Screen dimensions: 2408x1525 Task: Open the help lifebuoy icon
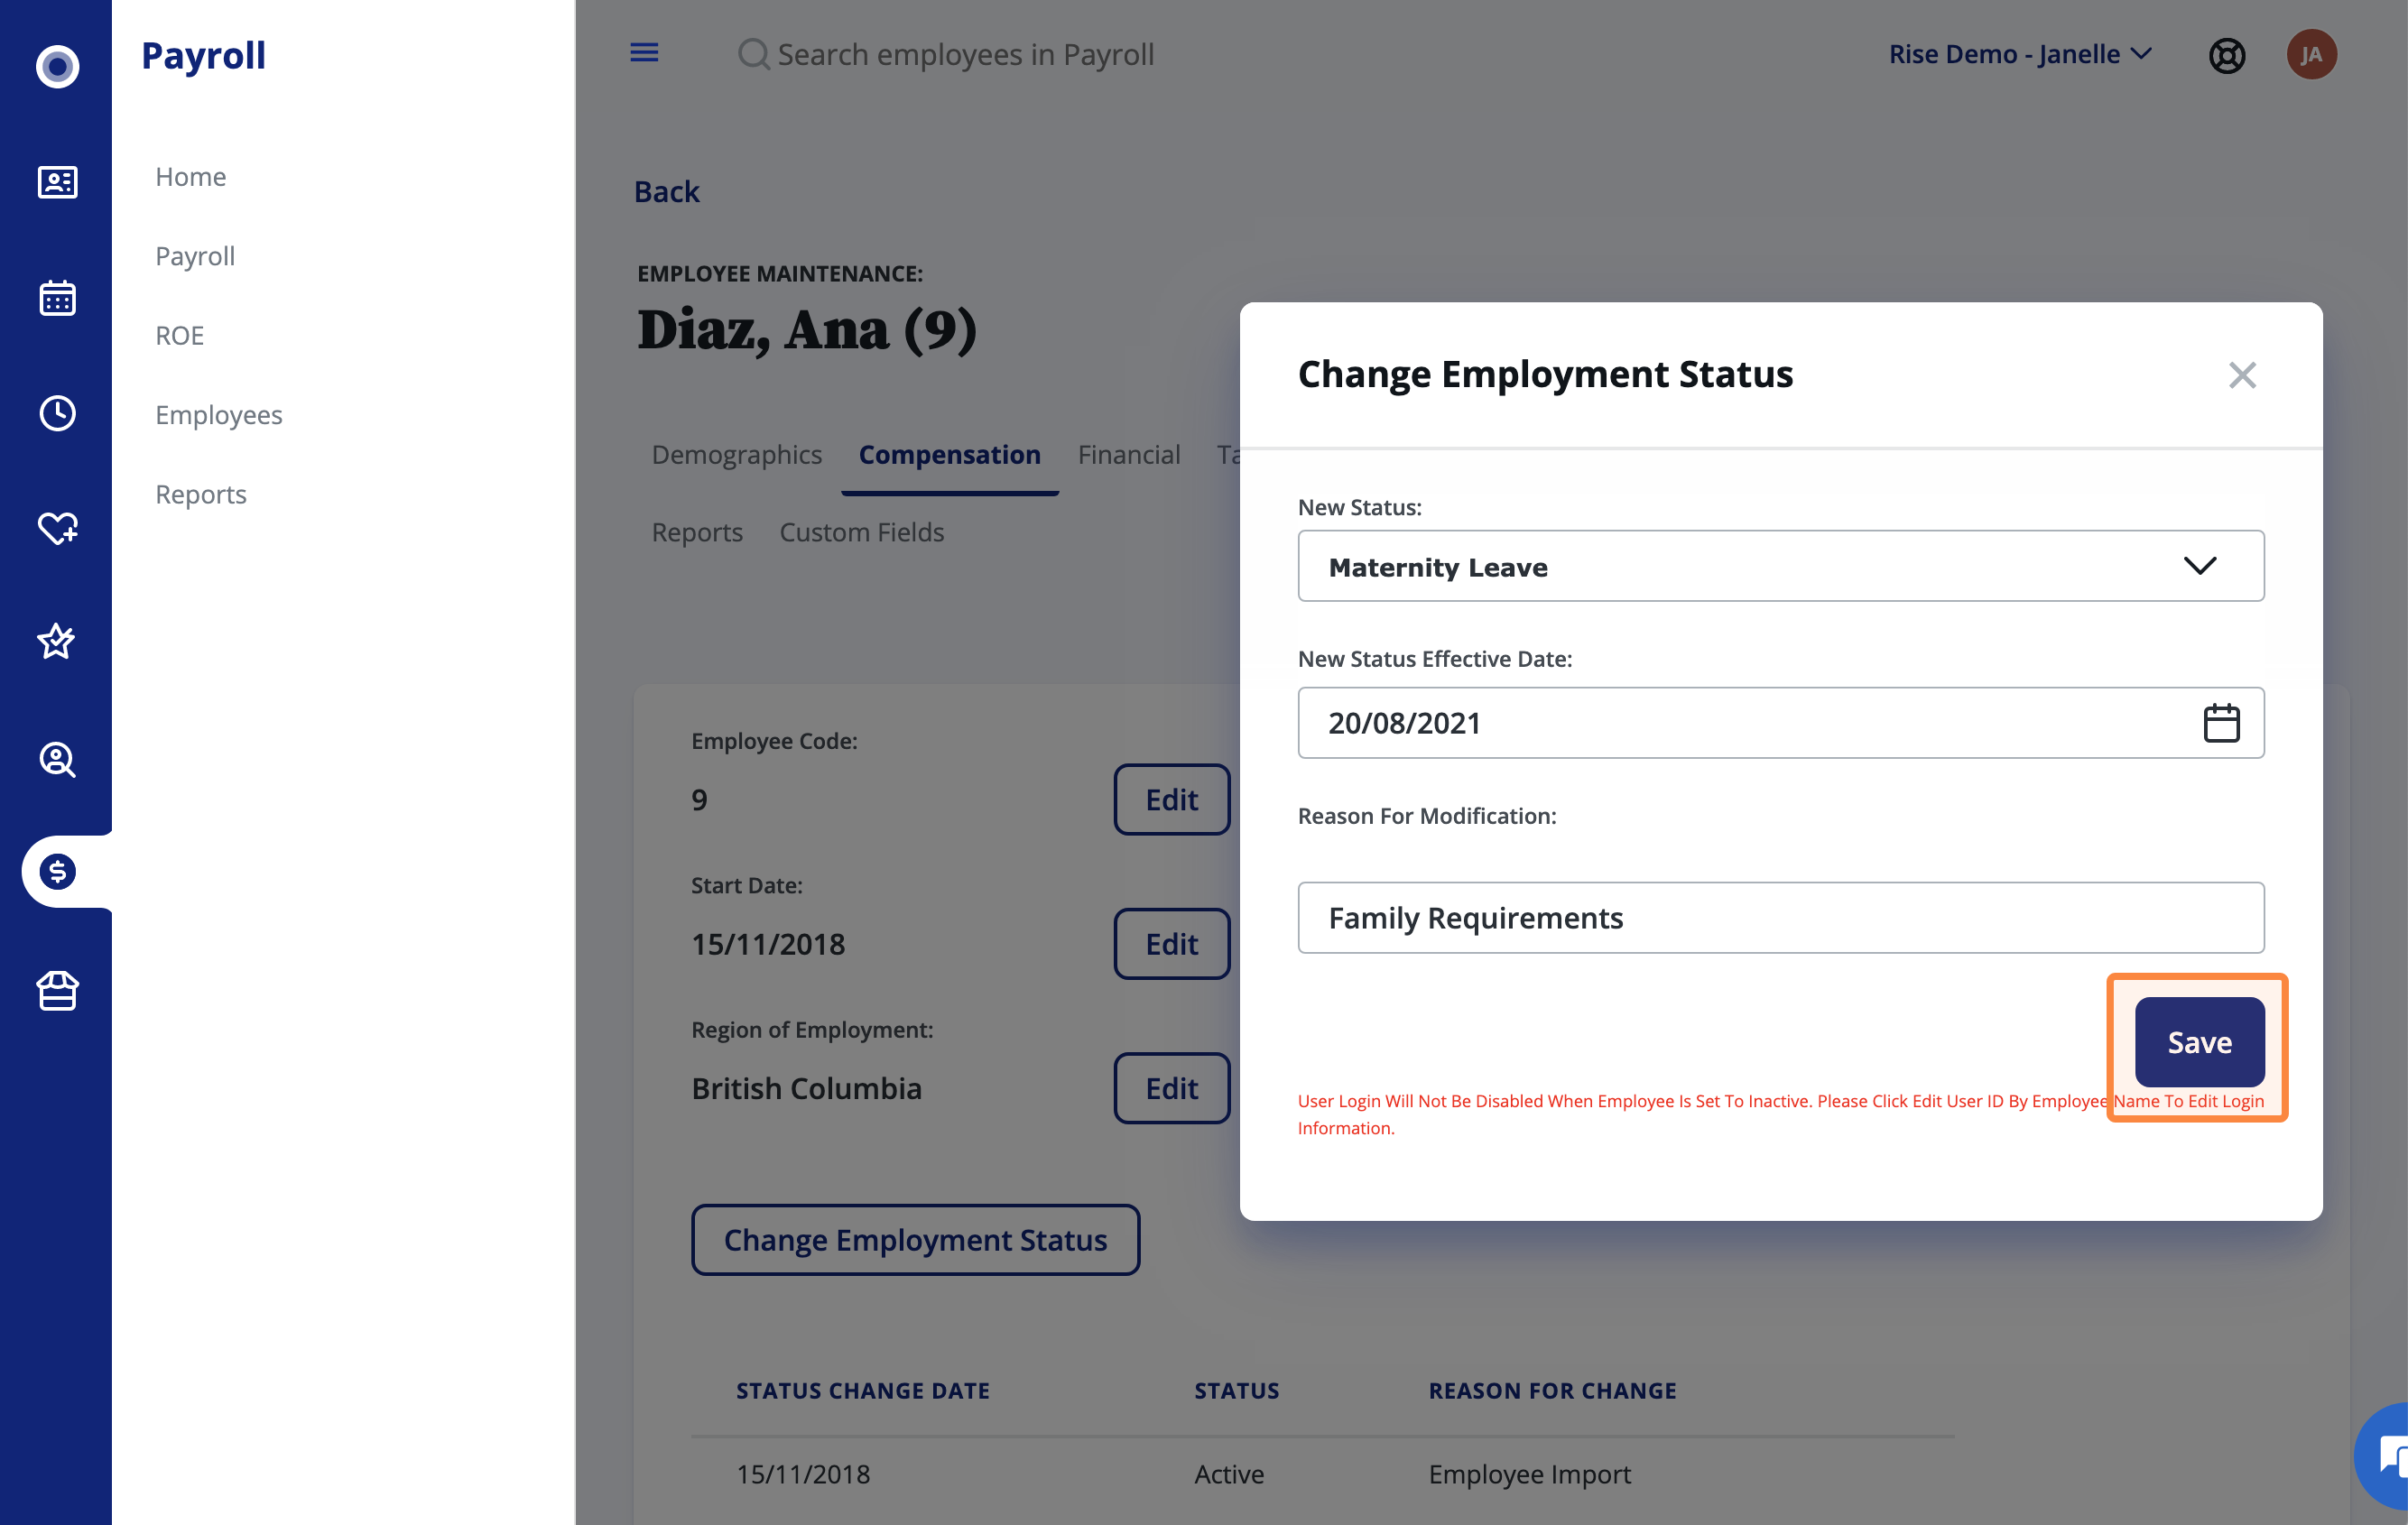click(x=2226, y=55)
